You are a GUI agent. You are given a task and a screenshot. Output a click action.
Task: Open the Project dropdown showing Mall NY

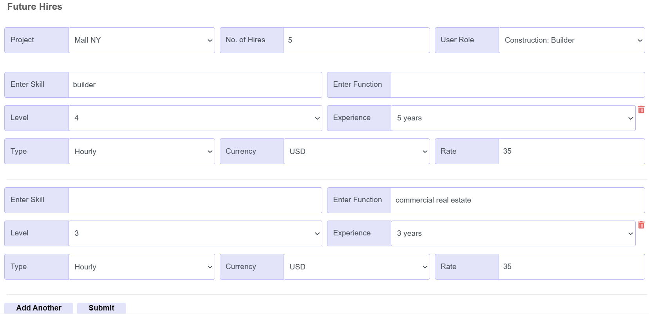(142, 40)
